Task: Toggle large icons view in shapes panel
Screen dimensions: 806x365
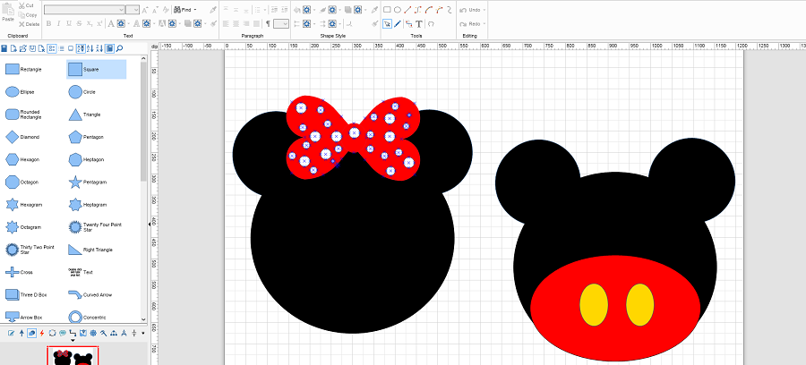Action: click(51, 48)
